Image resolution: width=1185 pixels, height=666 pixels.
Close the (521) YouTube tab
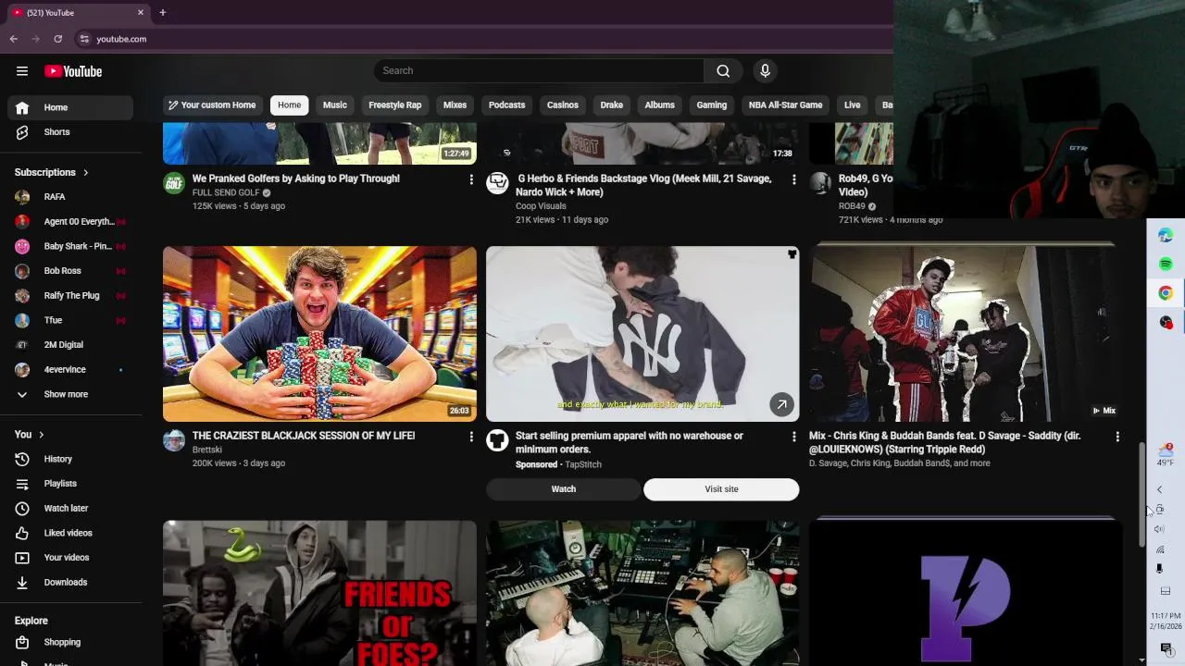[x=141, y=12]
